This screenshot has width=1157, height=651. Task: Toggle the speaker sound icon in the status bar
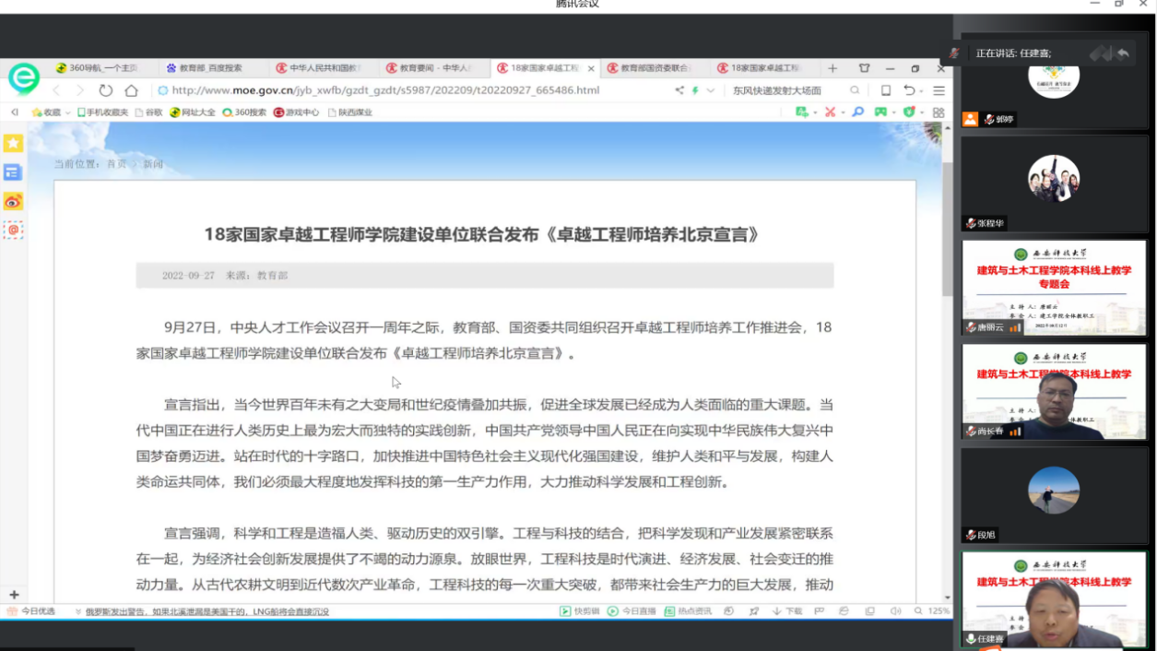point(895,611)
